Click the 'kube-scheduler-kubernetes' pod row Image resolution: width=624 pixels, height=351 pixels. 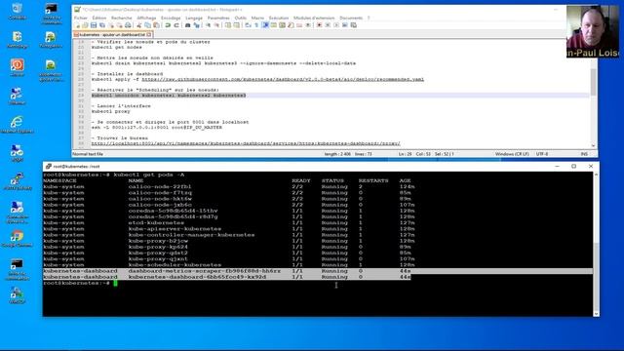coord(229,265)
